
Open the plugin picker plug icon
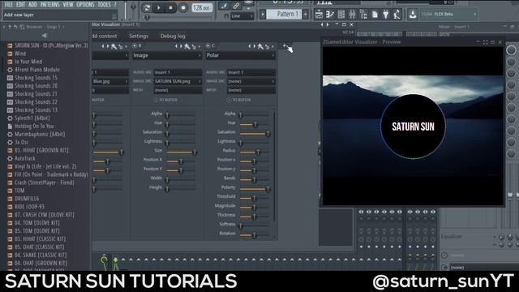(386, 15)
